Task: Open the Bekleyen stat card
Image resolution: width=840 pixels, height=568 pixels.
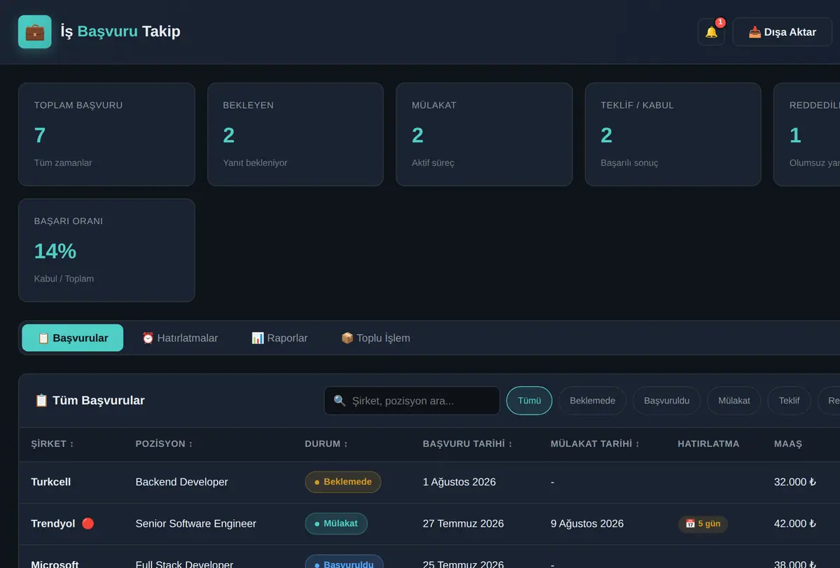Action: [x=295, y=134]
